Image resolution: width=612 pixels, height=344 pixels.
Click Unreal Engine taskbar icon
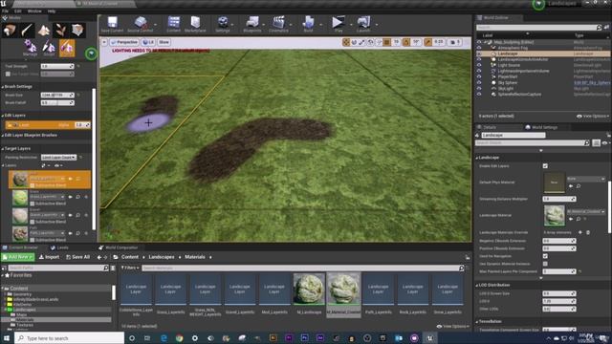[429, 338]
